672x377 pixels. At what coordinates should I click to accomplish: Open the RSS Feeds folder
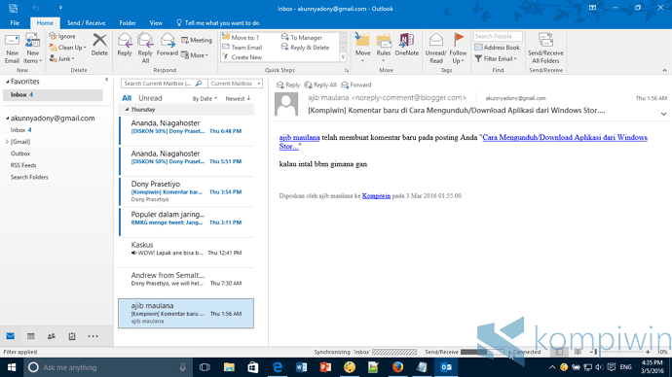coord(23,165)
